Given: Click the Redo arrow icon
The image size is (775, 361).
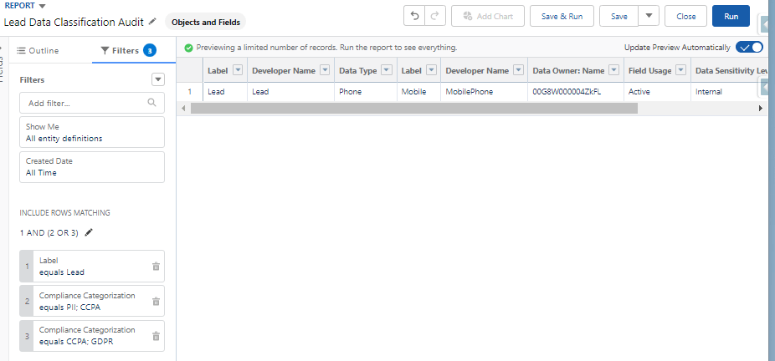Looking at the screenshot, I should pyautogui.click(x=434, y=16).
